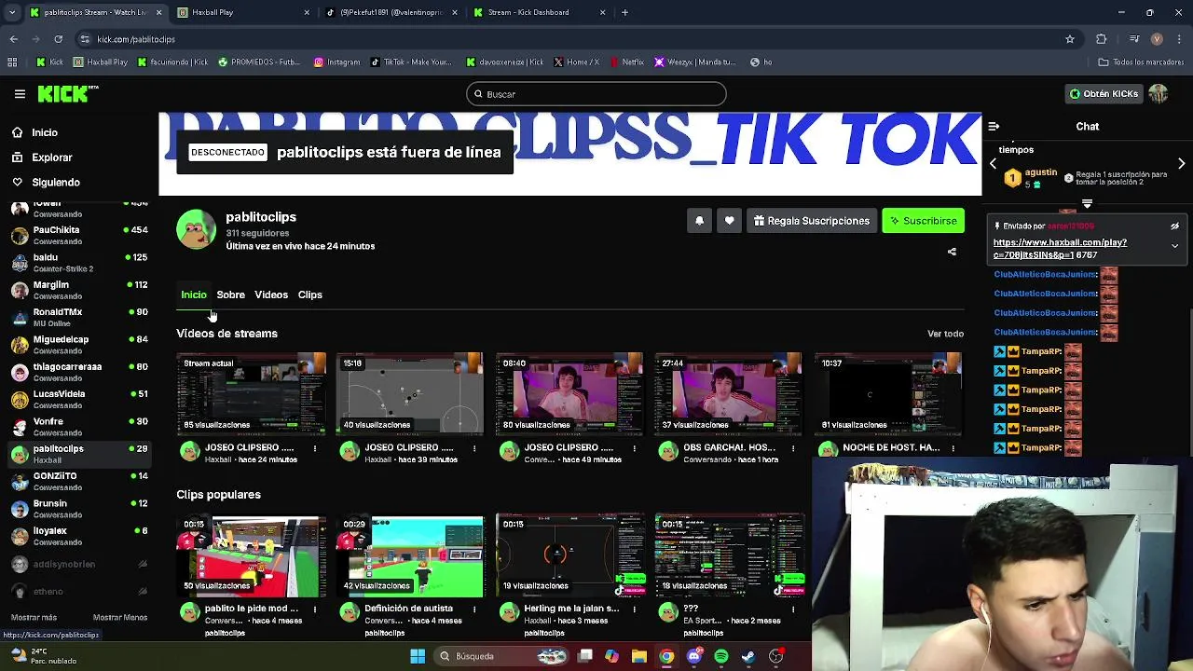1193x671 pixels.
Task: Bookmark this page with star icon
Action: pos(1070,39)
